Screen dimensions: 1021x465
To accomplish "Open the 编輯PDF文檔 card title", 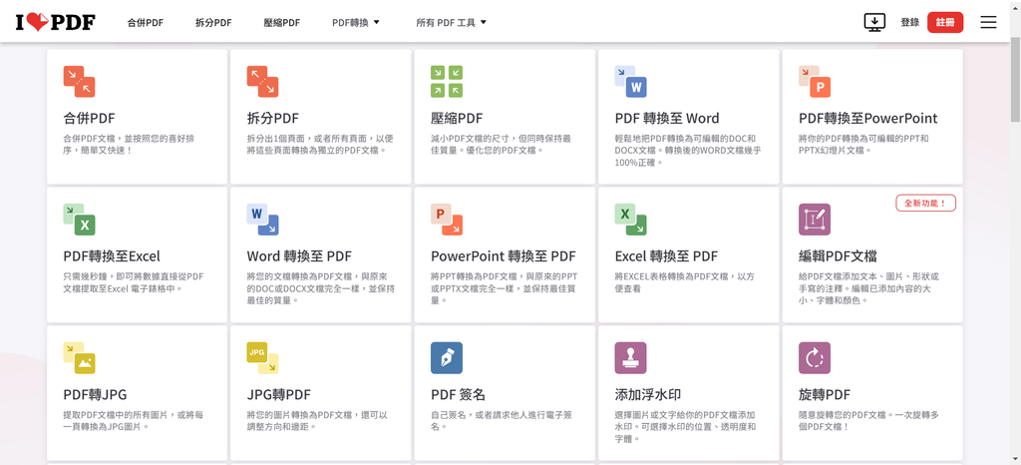I will coord(838,256).
